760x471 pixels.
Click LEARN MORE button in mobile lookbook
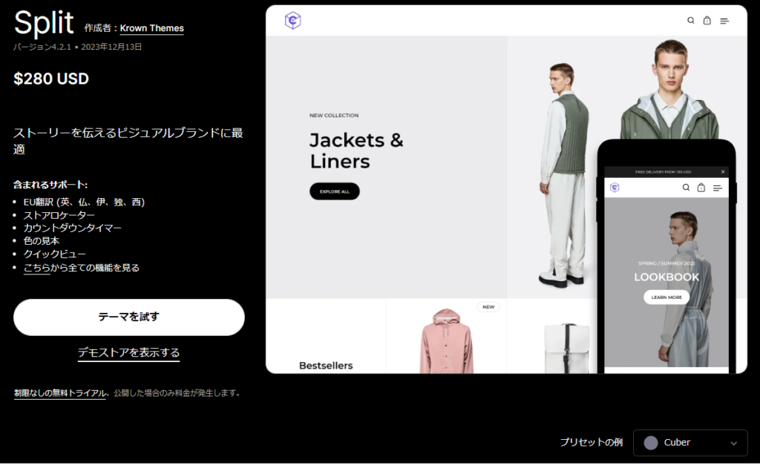pyautogui.click(x=666, y=297)
